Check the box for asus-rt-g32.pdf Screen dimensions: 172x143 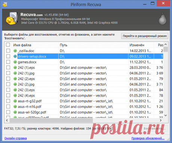pyautogui.click(x=8, y=101)
